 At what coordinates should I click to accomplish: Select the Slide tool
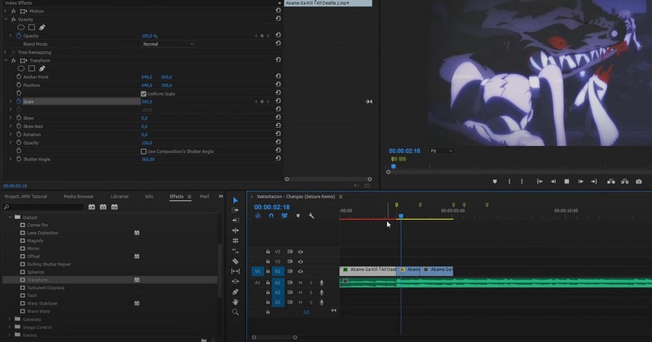236,281
